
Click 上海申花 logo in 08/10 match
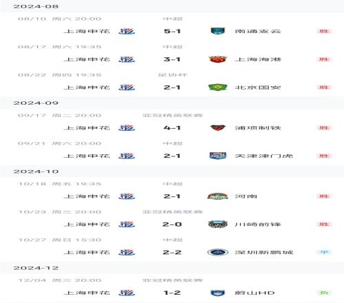coord(127,31)
